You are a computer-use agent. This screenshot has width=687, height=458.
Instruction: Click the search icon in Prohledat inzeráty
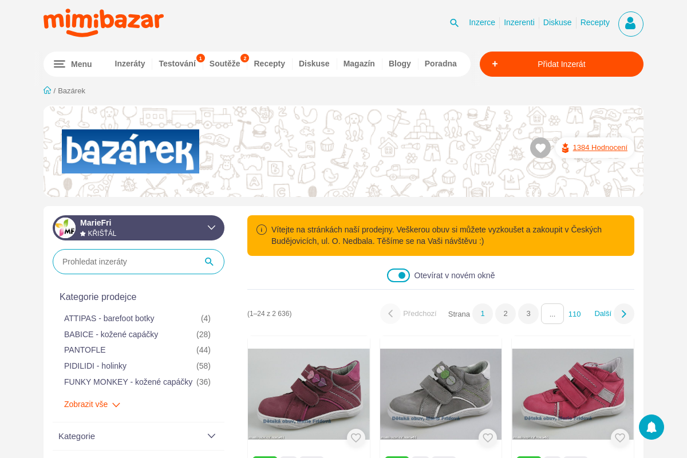pos(209,262)
